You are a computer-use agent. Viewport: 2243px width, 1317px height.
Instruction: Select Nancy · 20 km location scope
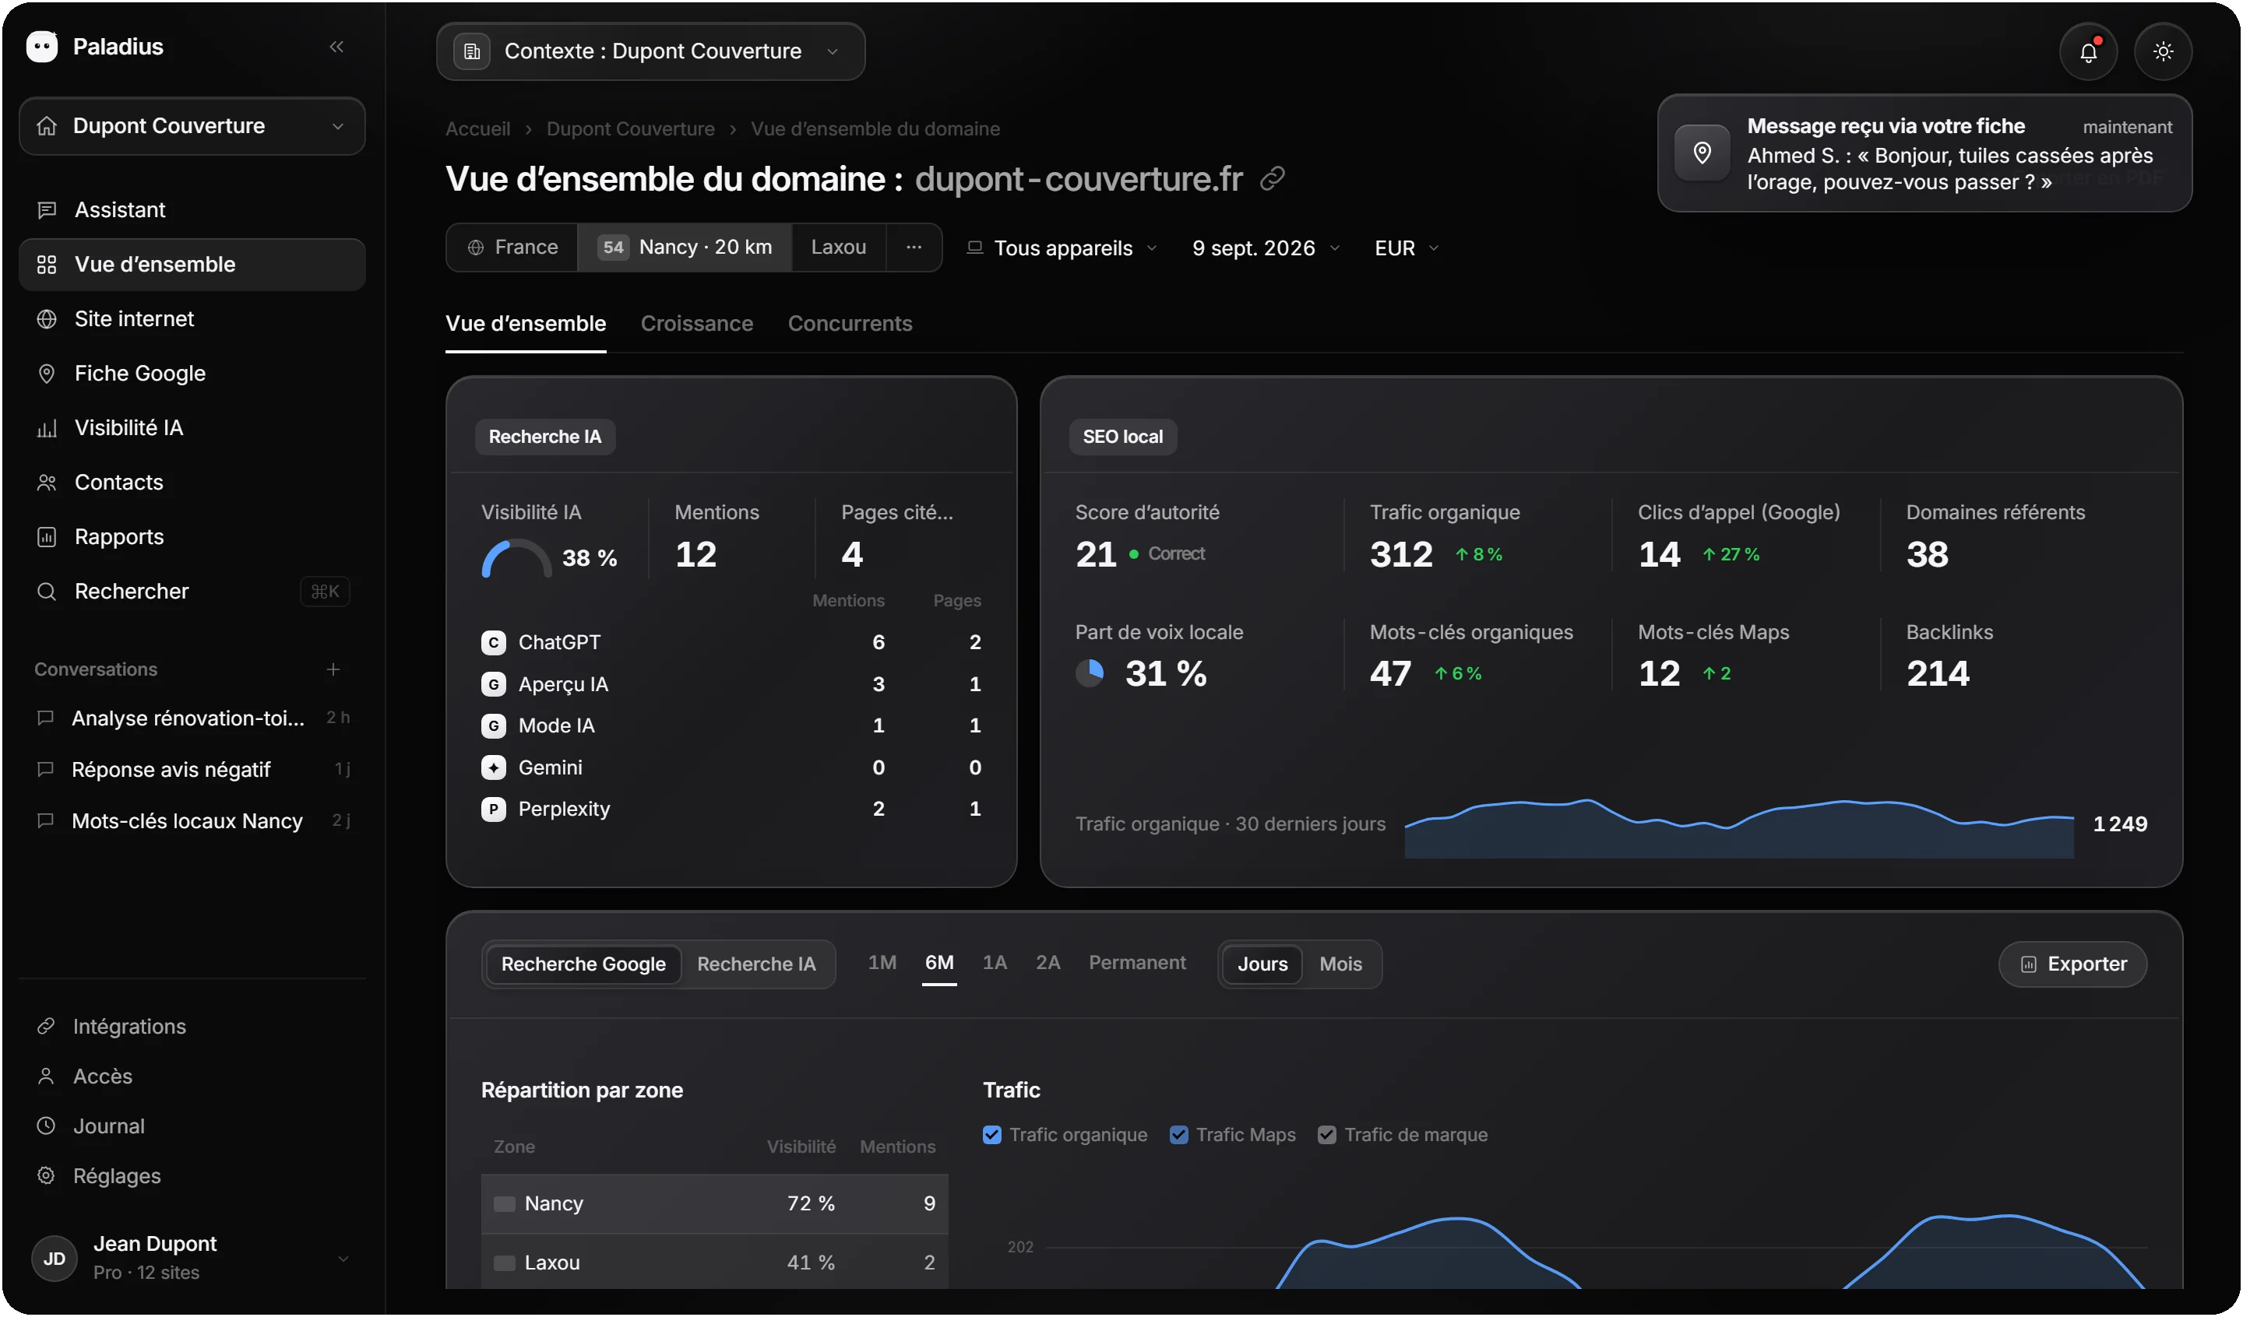[x=685, y=248]
